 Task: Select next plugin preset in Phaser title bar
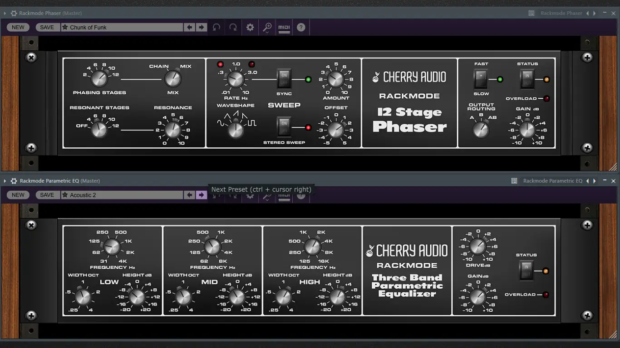(595, 14)
